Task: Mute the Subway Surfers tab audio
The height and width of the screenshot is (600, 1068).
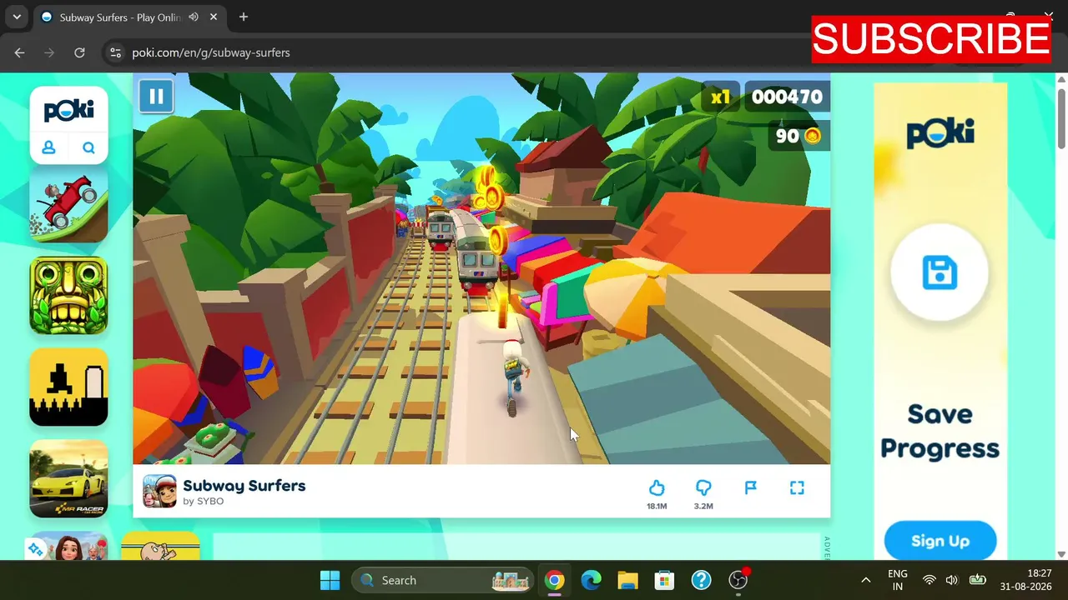Action: coord(194,17)
